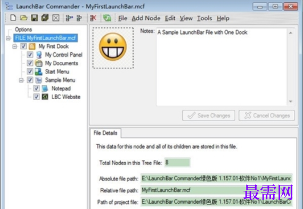Screen dimensions: 303x209
Task: Select the My Control Panel label
Action: coord(64,55)
